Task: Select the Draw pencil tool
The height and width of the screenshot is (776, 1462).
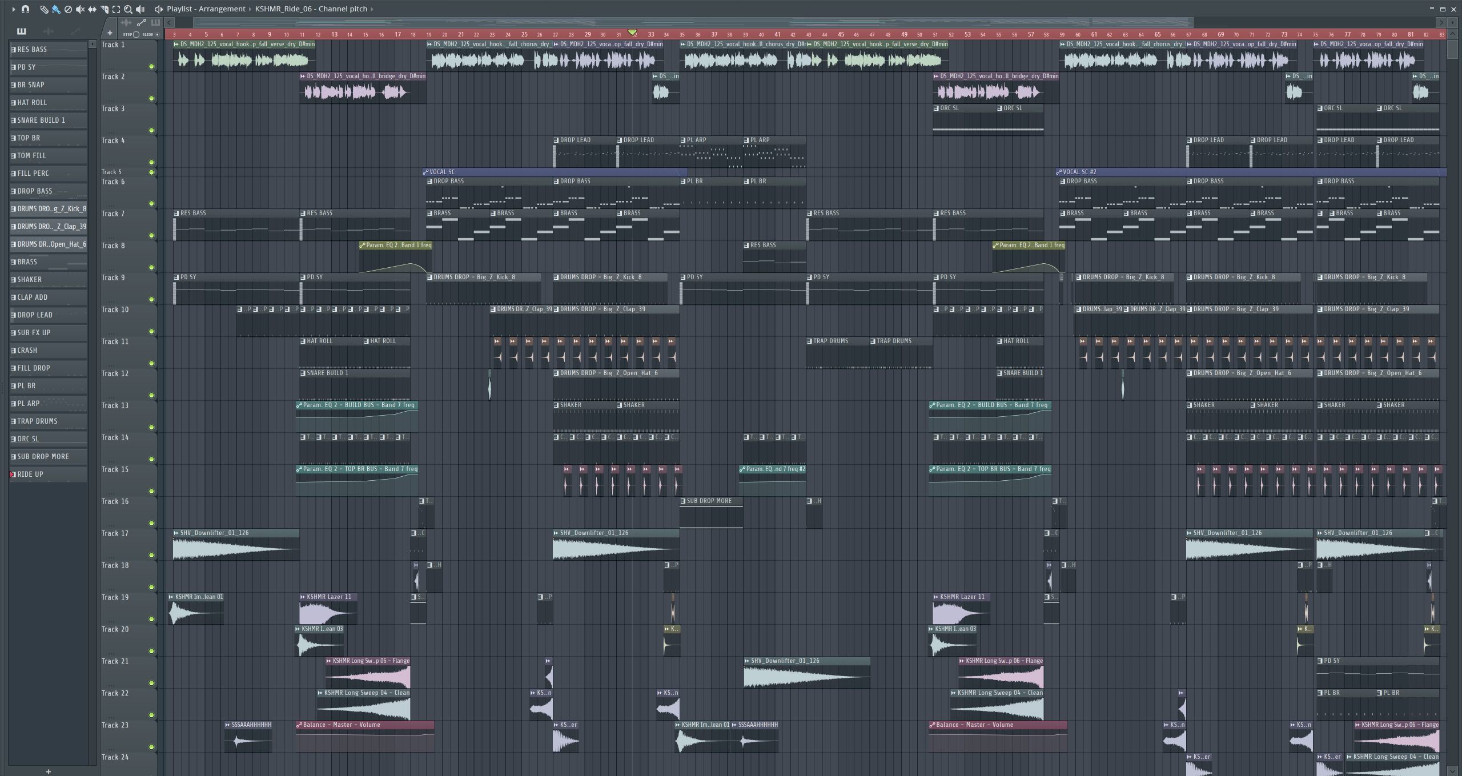Action: [44, 9]
